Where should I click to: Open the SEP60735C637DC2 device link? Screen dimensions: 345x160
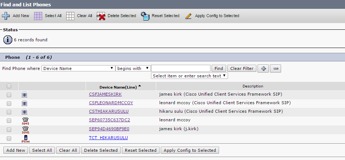pos(110,120)
